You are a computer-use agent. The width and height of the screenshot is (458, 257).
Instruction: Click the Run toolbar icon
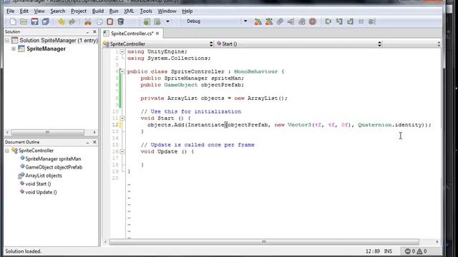[291, 21]
